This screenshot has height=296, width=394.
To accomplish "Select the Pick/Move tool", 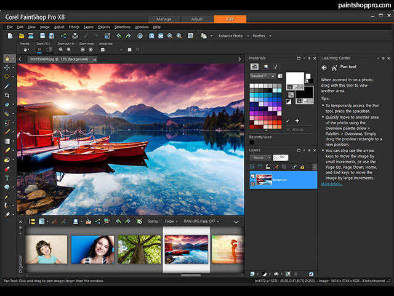I will [7, 68].
